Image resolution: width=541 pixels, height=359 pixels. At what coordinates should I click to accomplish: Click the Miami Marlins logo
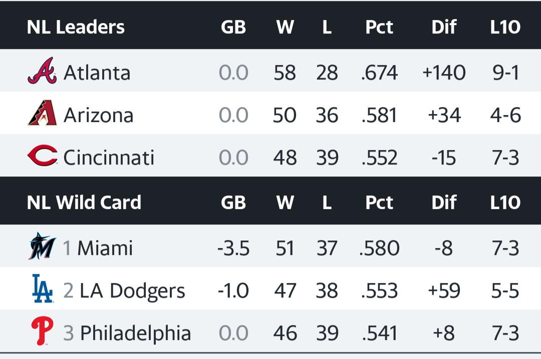pyautogui.click(x=42, y=246)
